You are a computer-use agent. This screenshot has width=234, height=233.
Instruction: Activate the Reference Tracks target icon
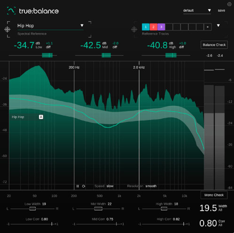coord(134,29)
